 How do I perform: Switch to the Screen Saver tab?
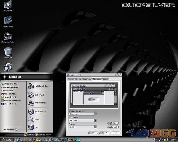[87, 79]
